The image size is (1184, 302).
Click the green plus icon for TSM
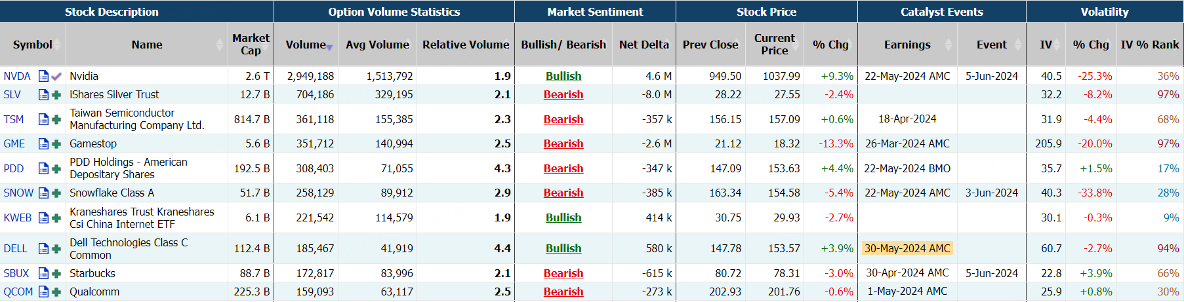point(56,119)
